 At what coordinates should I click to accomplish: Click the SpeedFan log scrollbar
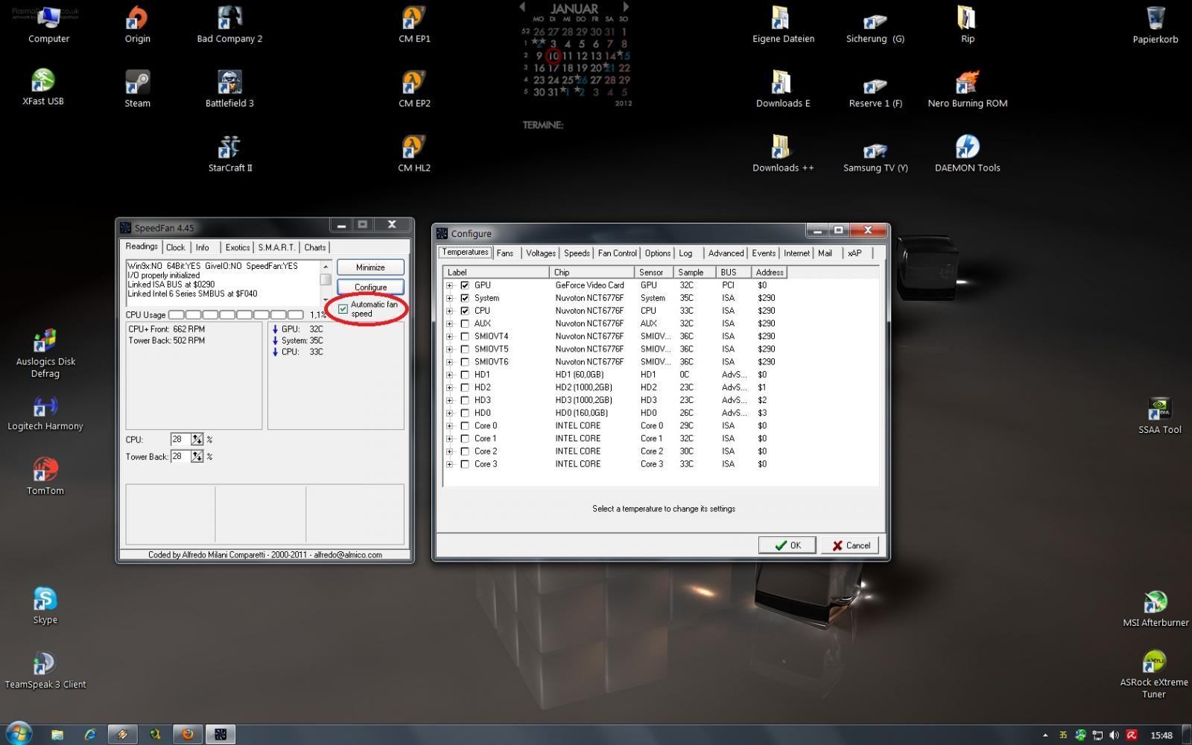(326, 282)
